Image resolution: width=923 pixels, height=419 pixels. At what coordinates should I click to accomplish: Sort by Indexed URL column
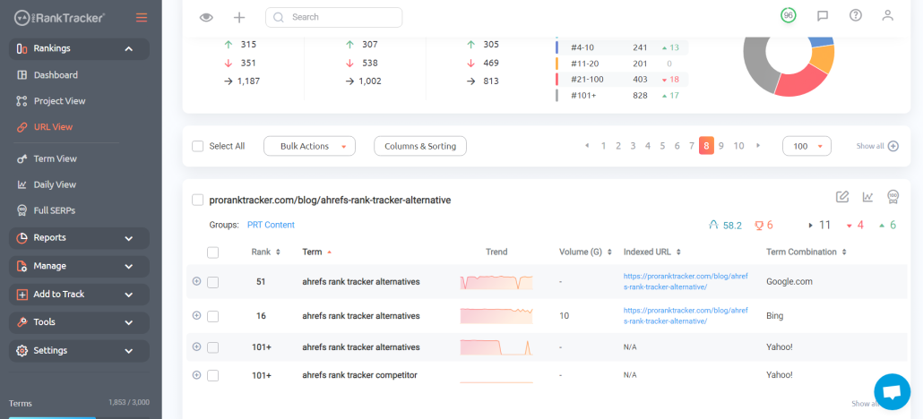(x=678, y=252)
